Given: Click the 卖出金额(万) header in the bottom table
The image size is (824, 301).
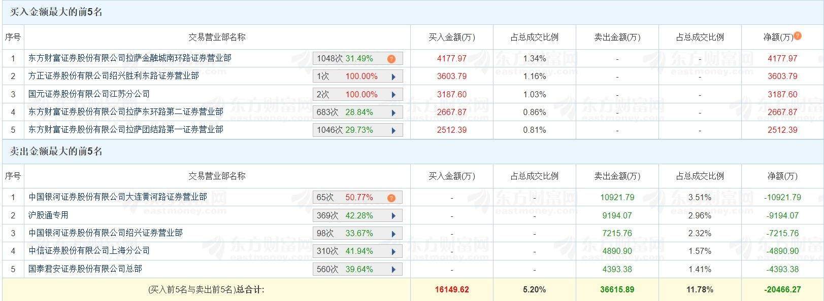Looking at the screenshot, I should [617, 176].
